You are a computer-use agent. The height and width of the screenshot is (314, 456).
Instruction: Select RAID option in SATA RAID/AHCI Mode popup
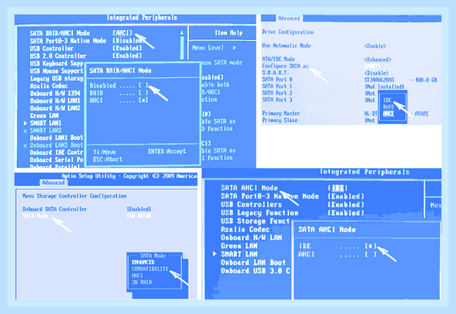pyautogui.click(x=143, y=93)
